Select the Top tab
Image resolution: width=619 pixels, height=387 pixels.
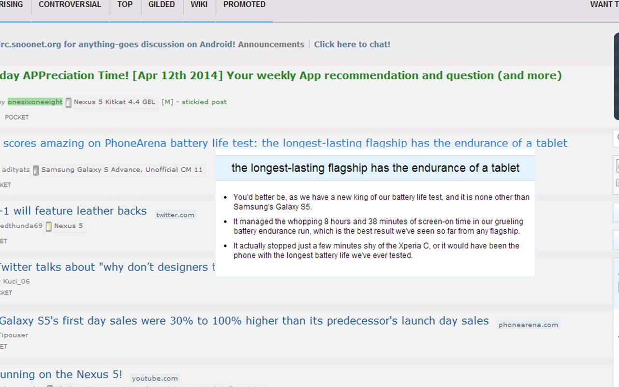[125, 4]
